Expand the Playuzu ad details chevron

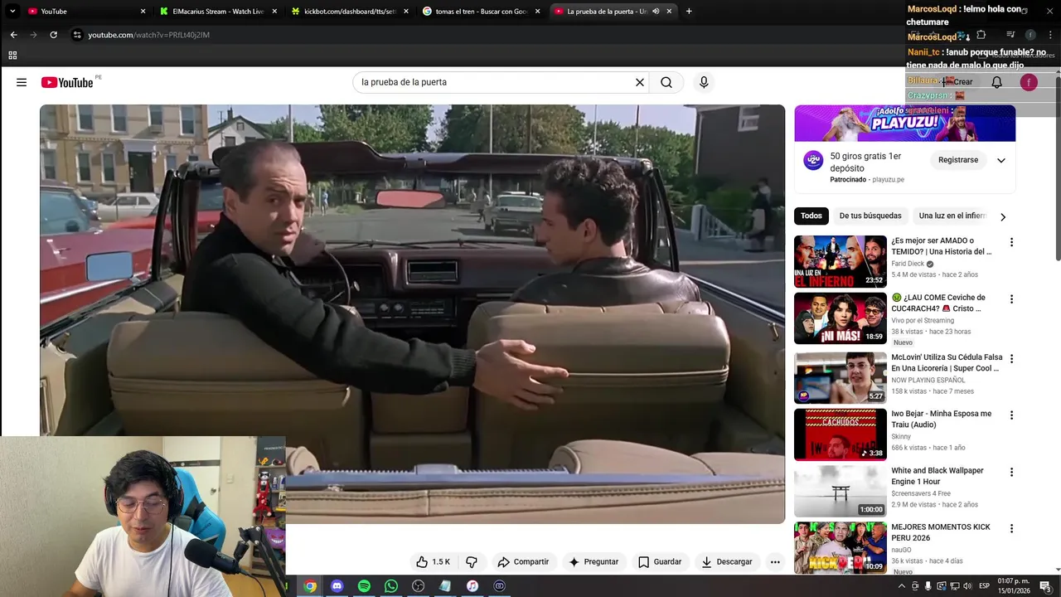click(1000, 160)
